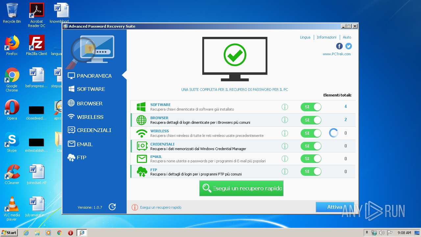Viewport: 421px width, 237px height.
Task: Click the info icon in CREDENZIALI row
Action: click(285, 146)
